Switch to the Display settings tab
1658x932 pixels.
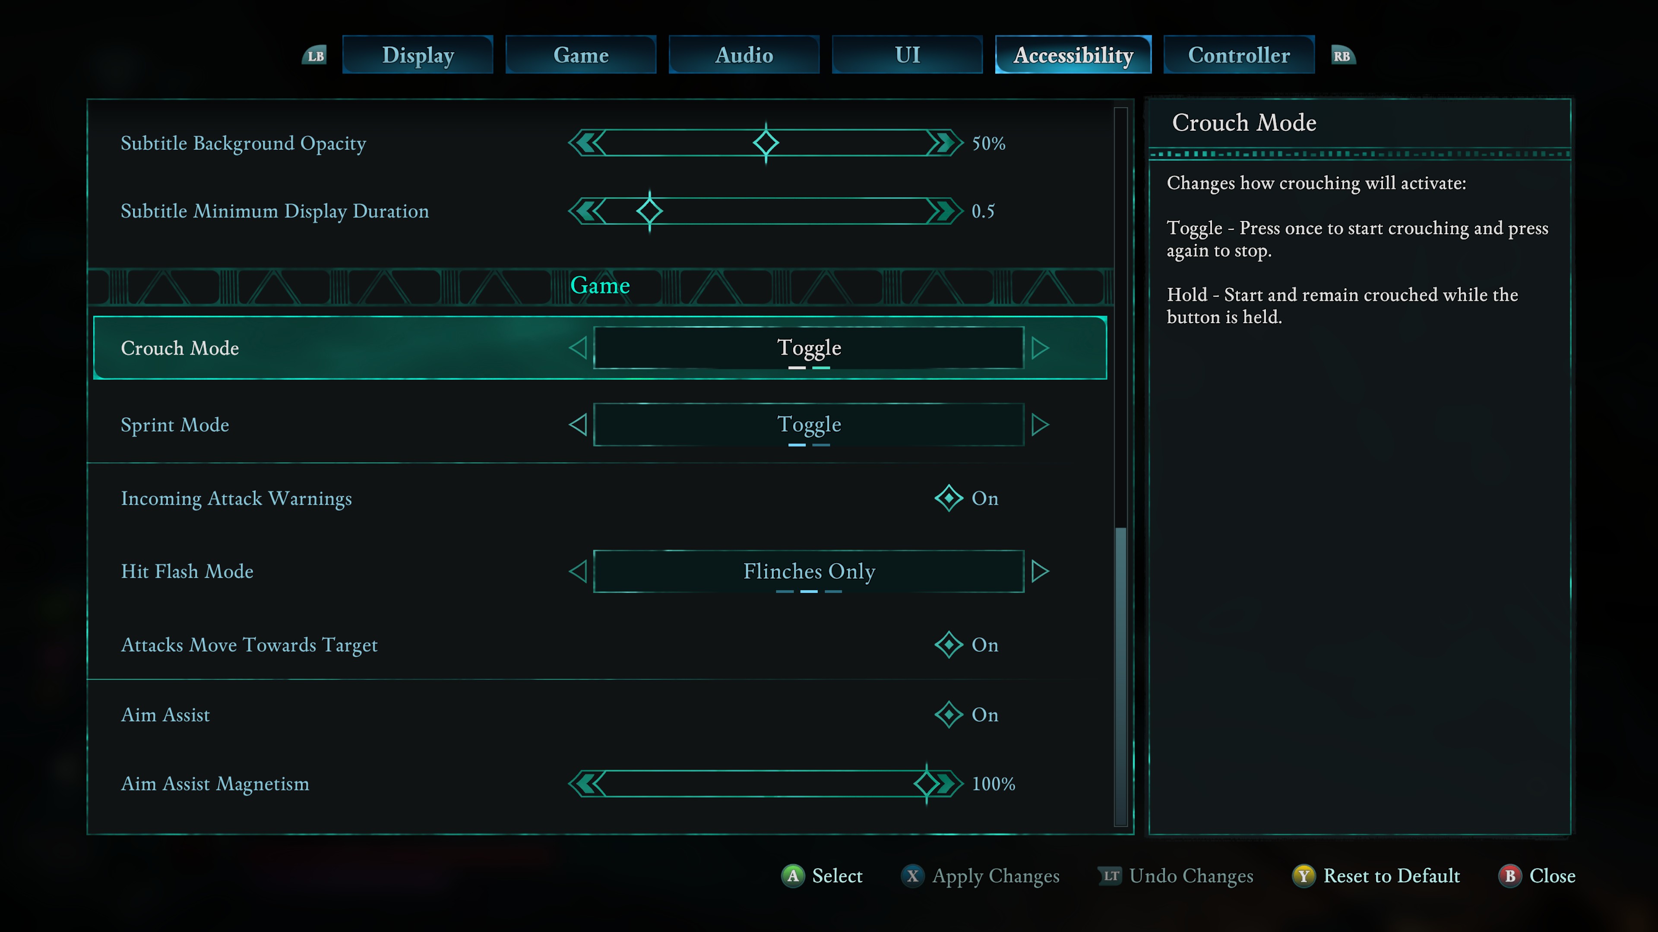[418, 55]
